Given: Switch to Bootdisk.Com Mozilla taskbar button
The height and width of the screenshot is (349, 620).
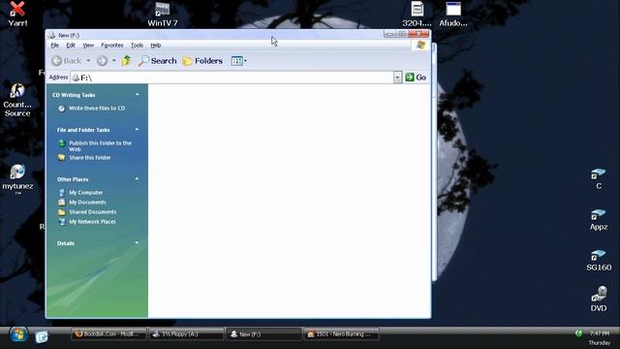Looking at the screenshot, I should tap(108, 333).
